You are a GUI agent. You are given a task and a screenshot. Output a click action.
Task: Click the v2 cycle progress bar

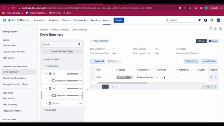(72, 89)
